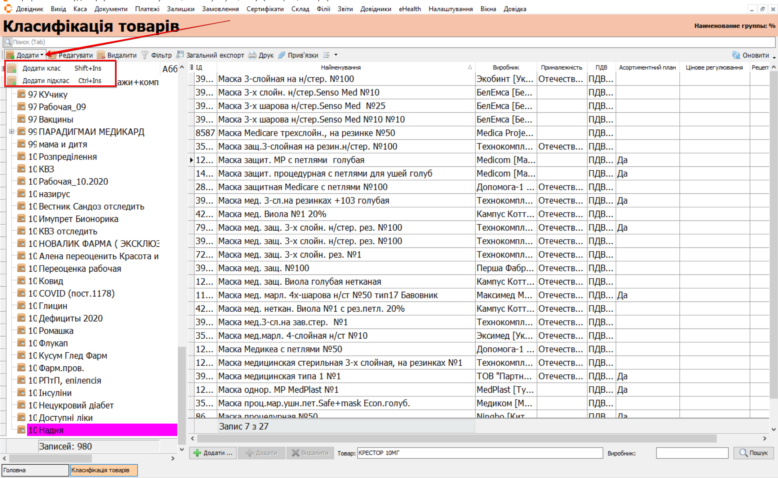The width and height of the screenshot is (778, 478).
Task: Click the Видалити toolbar icon
Action: pos(101,55)
